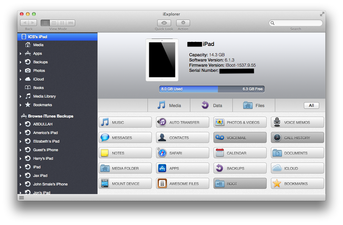The height and width of the screenshot is (225, 343).
Task: Click the Quick Look eye icon
Action: 164,23
